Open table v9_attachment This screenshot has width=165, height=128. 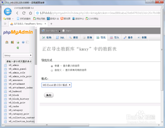pyautogui.click(x=17, y=84)
